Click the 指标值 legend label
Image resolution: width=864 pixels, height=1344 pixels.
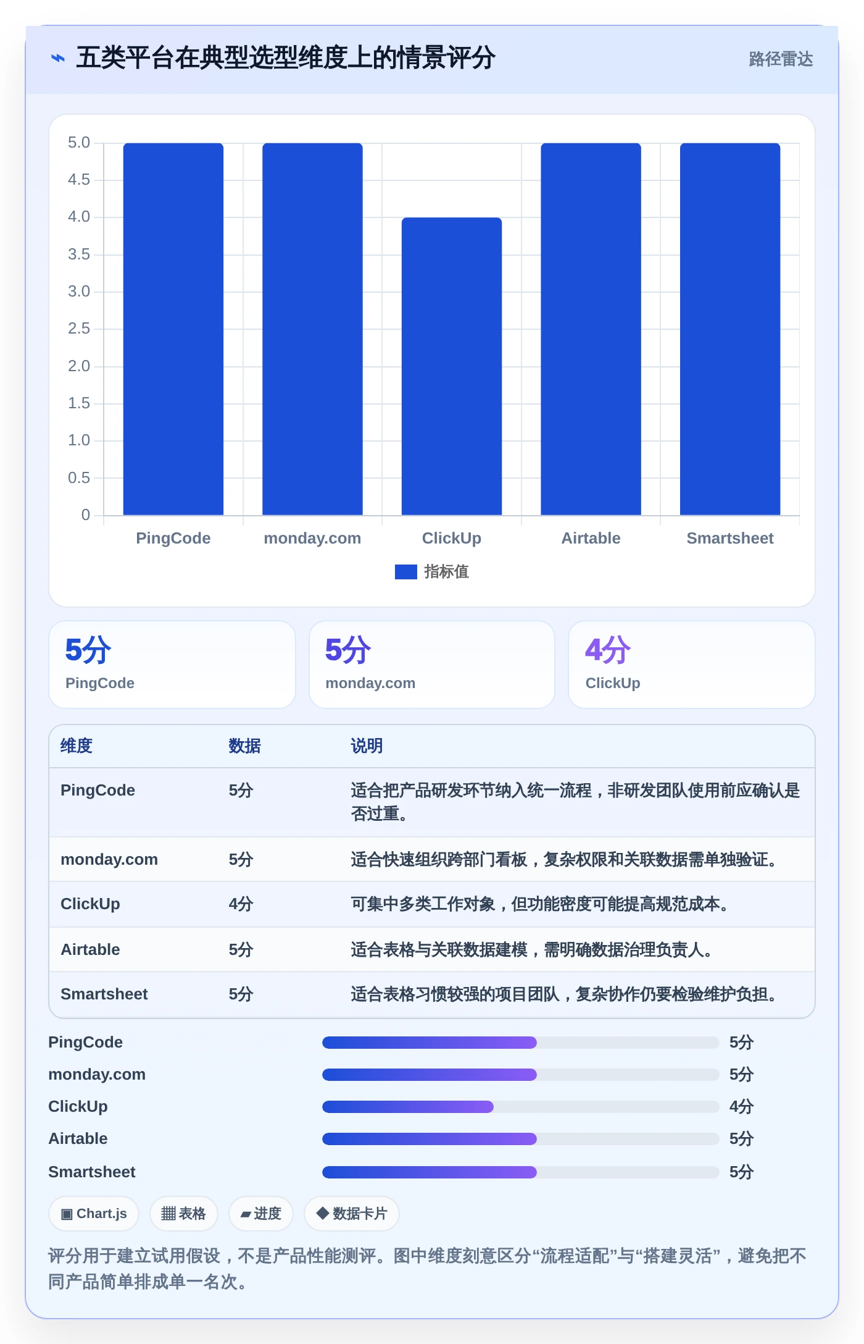tap(447, 572)
